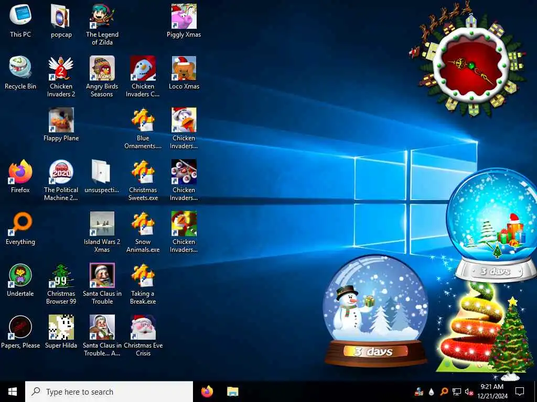537x402 pixels.
Task: Open File Explorer from the taskbar
Action: 233,392
